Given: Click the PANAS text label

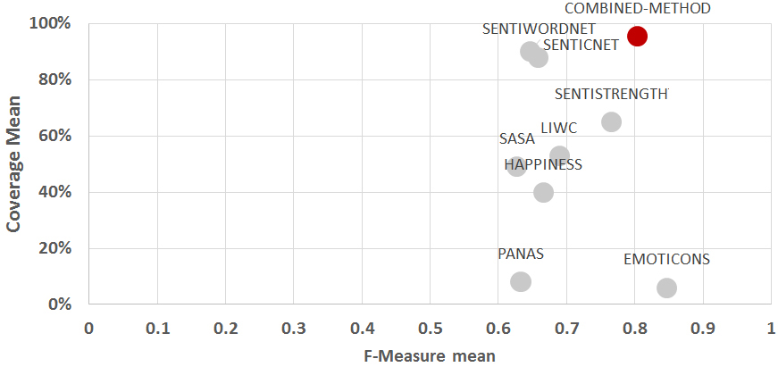Looking at the screenshot, I should (521, 254).
